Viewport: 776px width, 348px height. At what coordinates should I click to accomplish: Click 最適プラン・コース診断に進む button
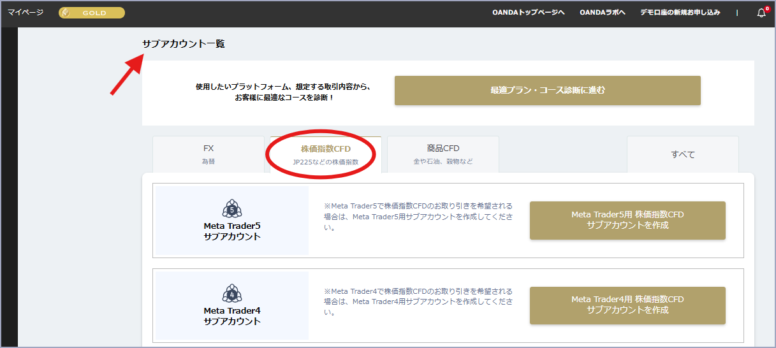(x=548, y=91)
